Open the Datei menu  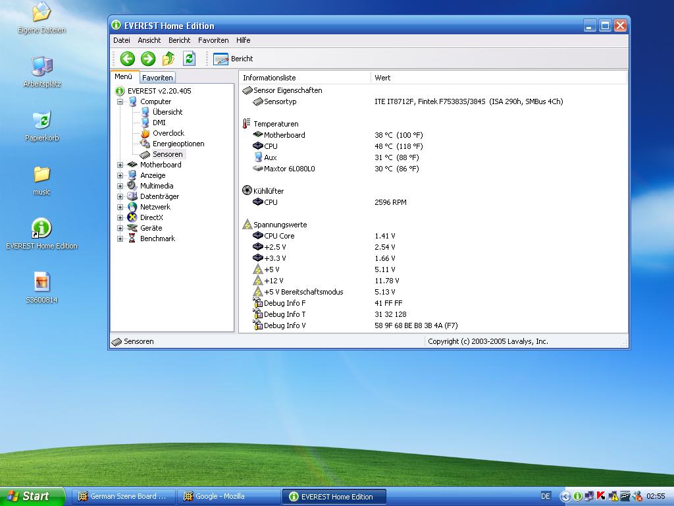point(122,40)
